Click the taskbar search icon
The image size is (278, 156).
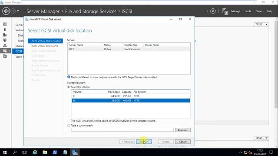15,152
